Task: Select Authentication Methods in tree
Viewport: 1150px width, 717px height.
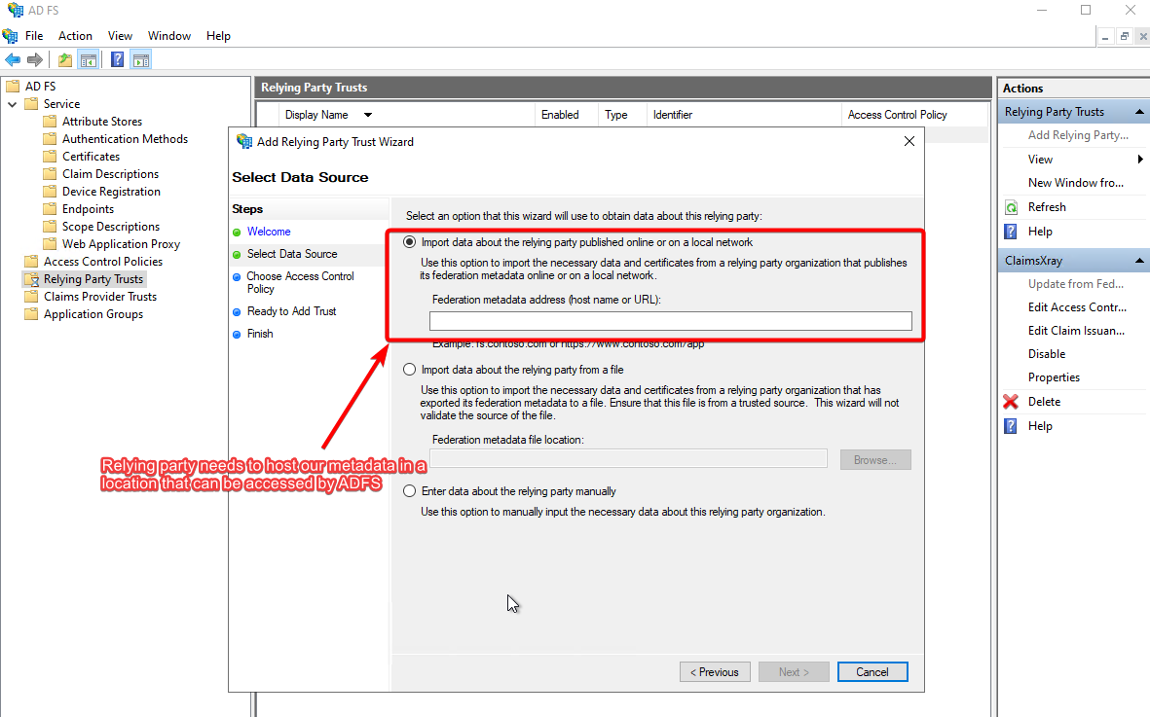Action: [x=125, y=139]
